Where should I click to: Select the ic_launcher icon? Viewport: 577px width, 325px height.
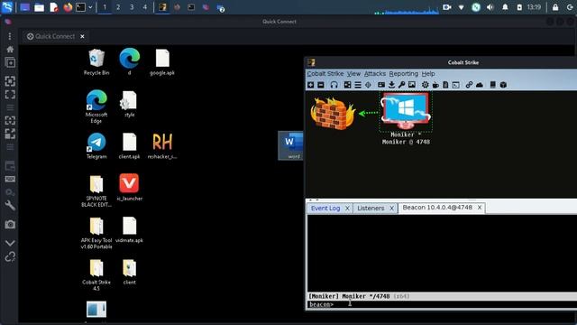(129, 187)
